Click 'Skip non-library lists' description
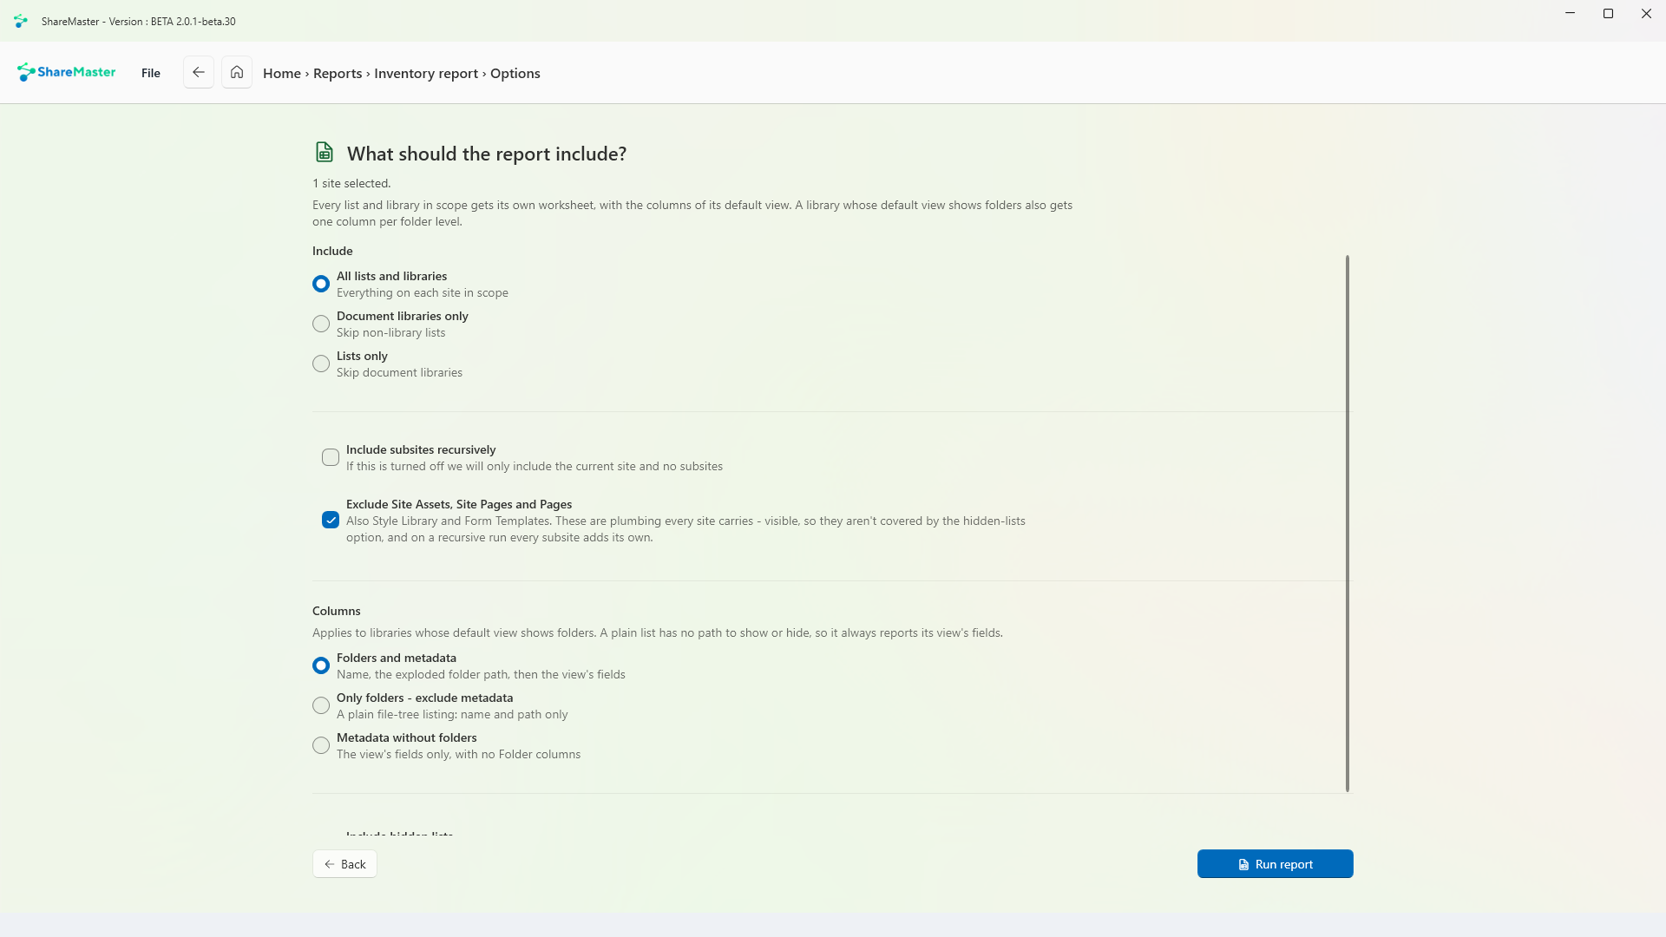Viewport: 1666px width, 937px height. pyautogui.click(x=391, y=332)
